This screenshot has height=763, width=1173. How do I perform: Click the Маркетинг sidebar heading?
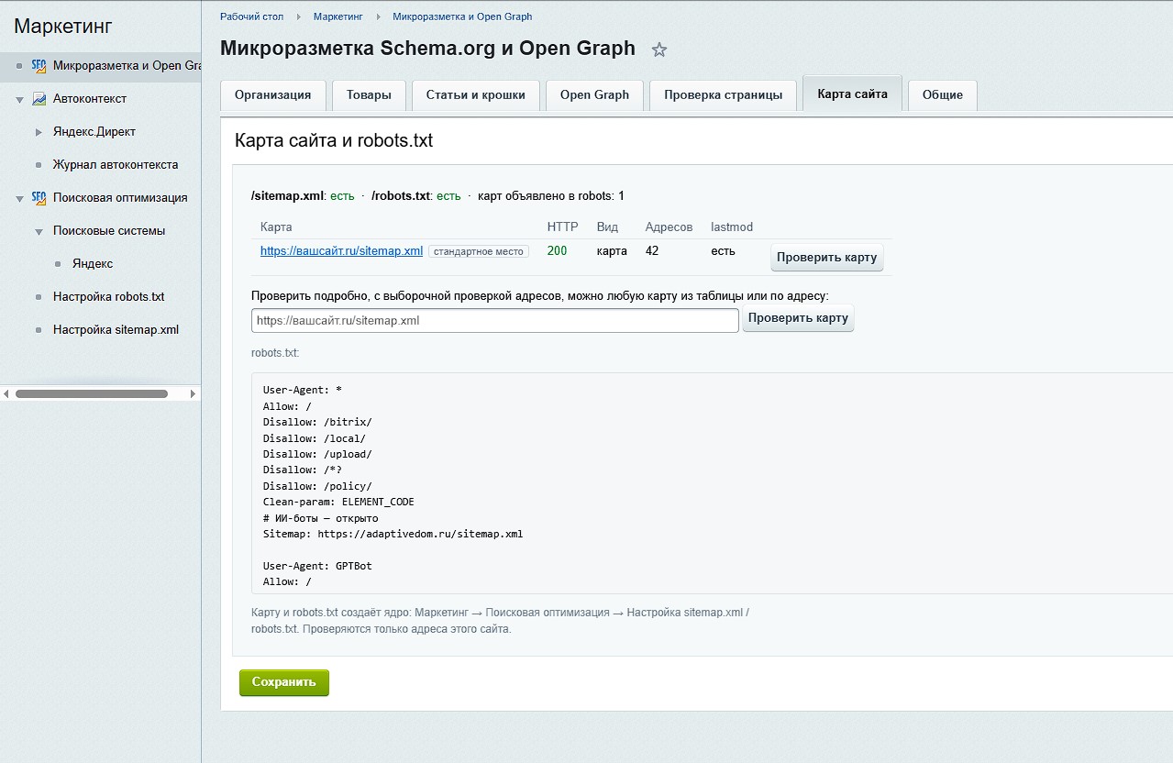point(63,26)
